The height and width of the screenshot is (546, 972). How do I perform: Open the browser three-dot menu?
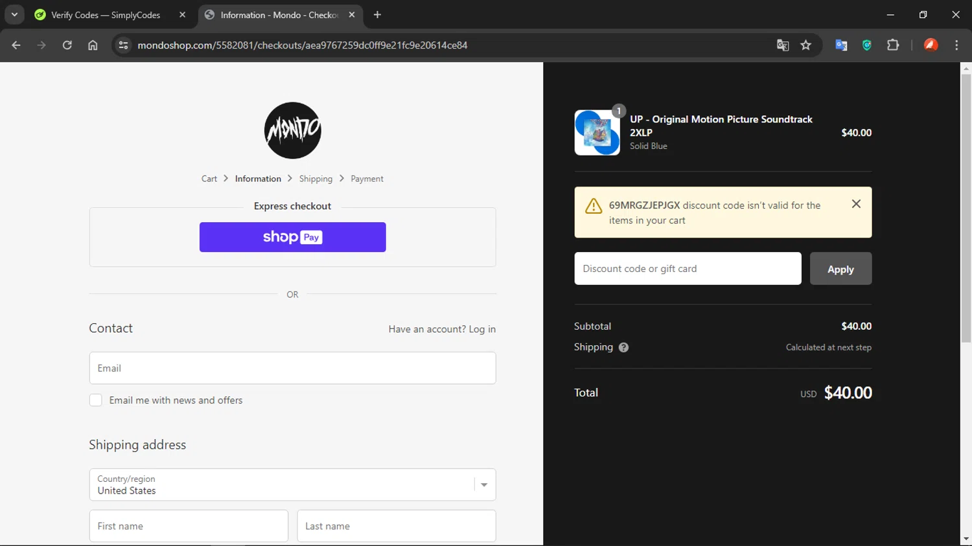coord(956,45)
